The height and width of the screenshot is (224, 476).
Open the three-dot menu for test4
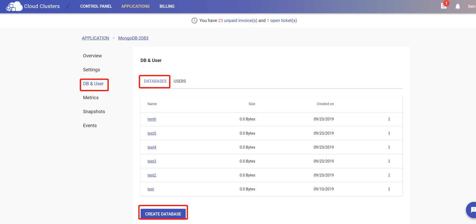389,147
